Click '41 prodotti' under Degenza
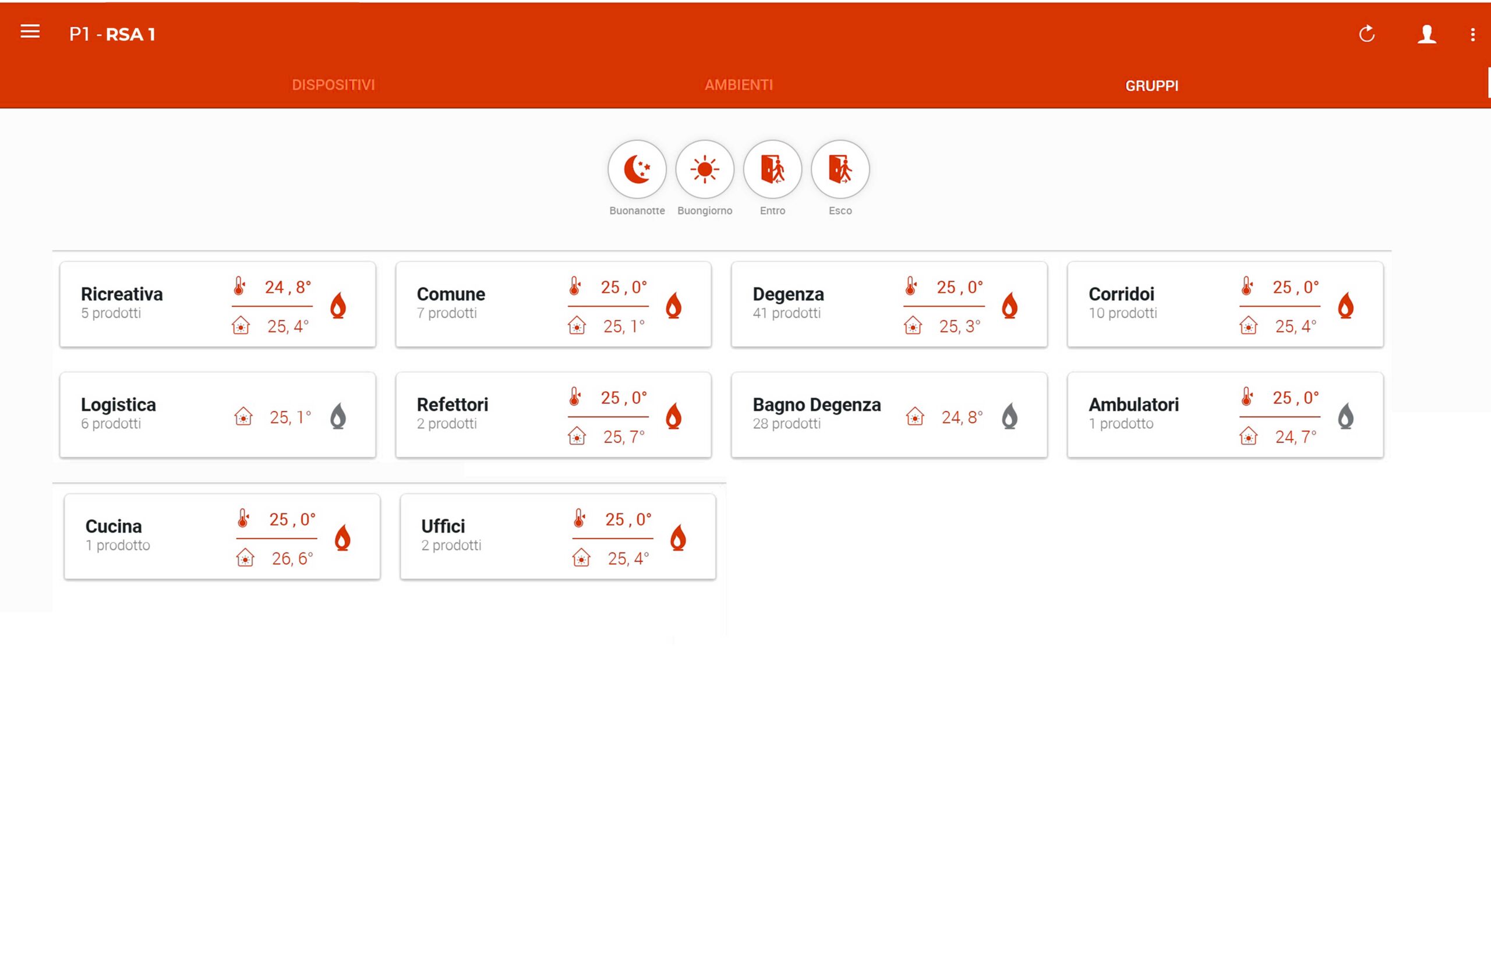 786,313
